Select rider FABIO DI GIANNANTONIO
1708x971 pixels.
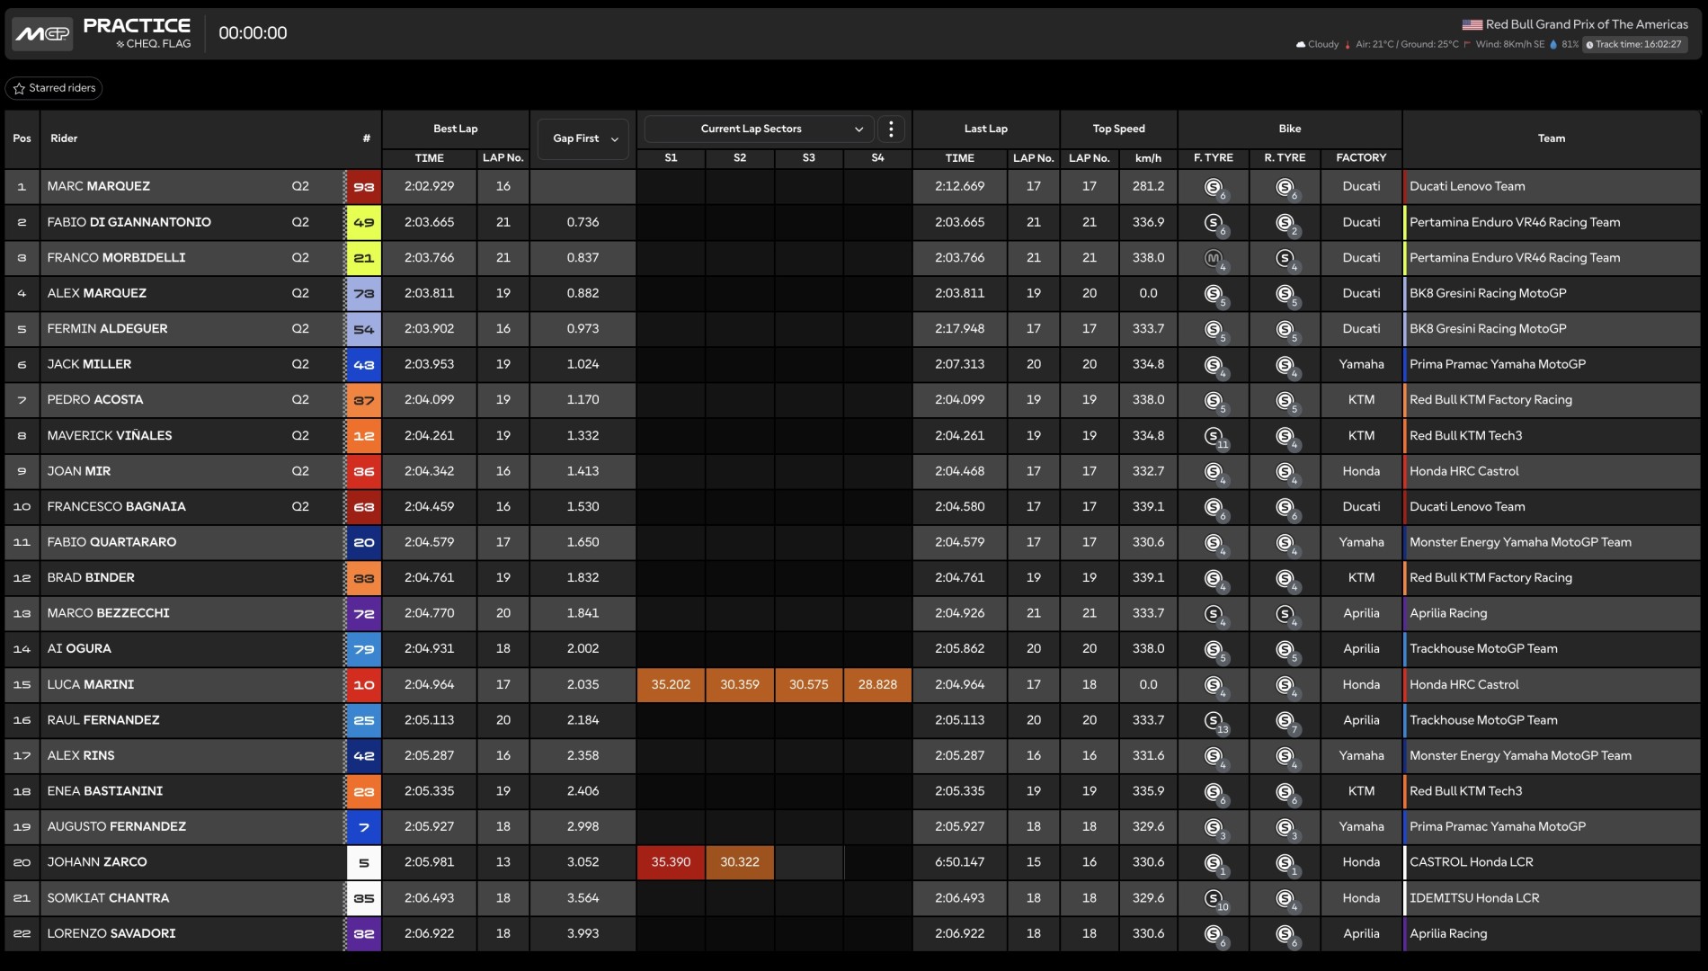click(129, 222)
